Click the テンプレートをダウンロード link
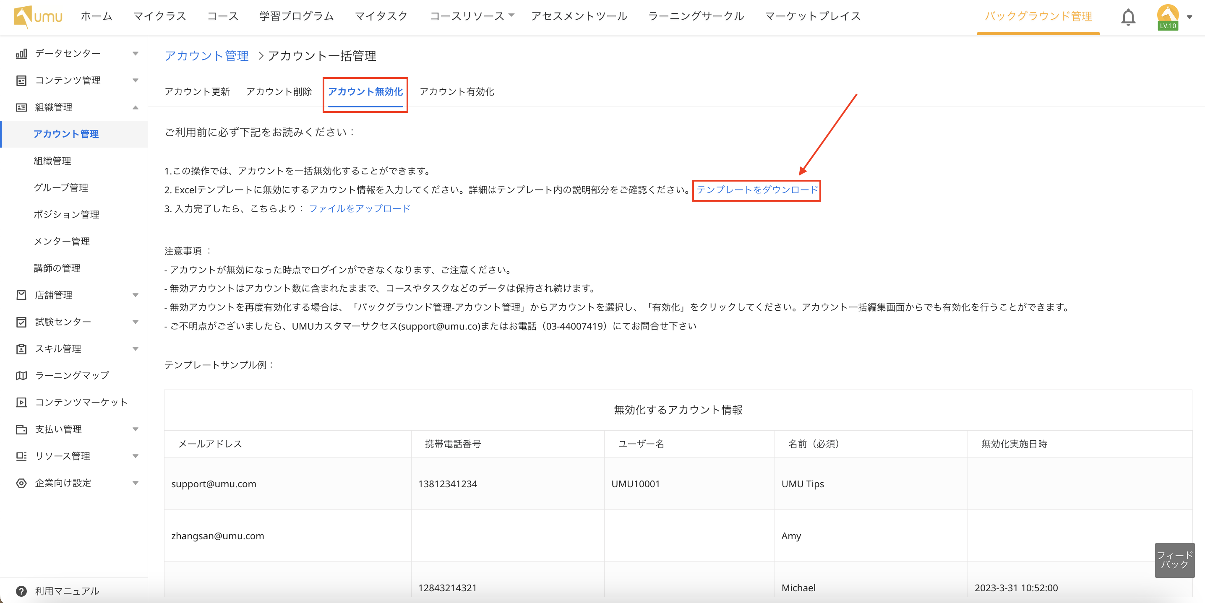This screenshot has height=603, width=1205. pos(757,190)
